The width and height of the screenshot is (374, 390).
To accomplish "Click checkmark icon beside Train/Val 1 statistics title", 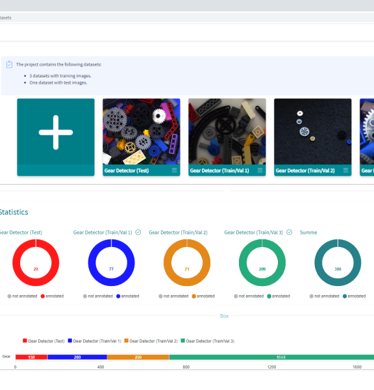I will pos(138,232).
